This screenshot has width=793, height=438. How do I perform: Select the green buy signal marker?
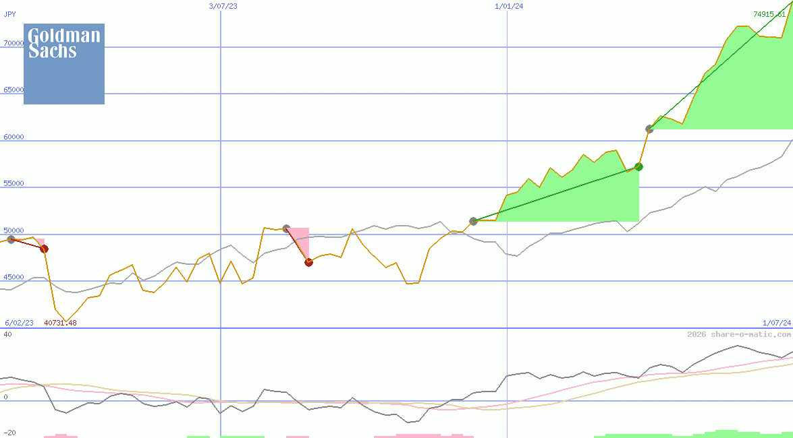[x=638, y=167]
